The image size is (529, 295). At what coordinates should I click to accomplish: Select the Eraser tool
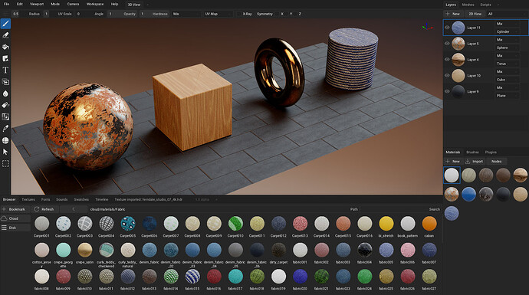[x=5, y=35]
